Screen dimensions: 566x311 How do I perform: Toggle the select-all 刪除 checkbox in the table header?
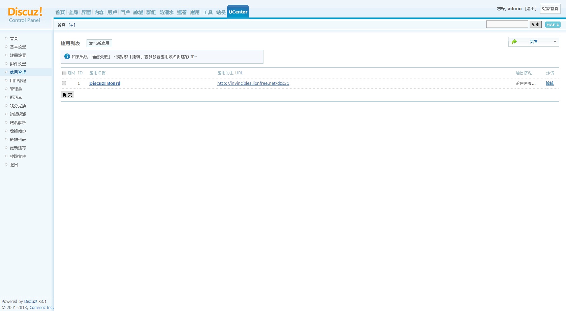[x=64, y=73]
